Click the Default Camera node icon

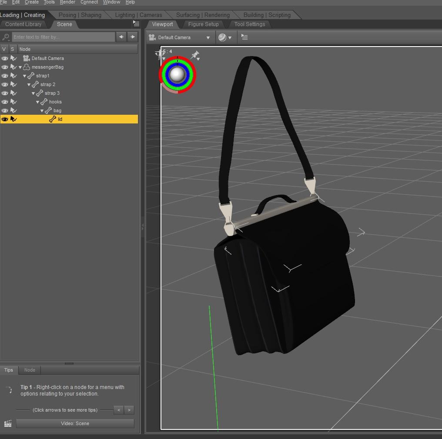(26, 58)
